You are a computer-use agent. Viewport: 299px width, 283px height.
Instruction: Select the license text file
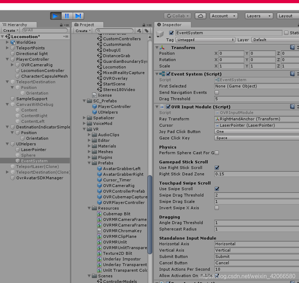105,95
